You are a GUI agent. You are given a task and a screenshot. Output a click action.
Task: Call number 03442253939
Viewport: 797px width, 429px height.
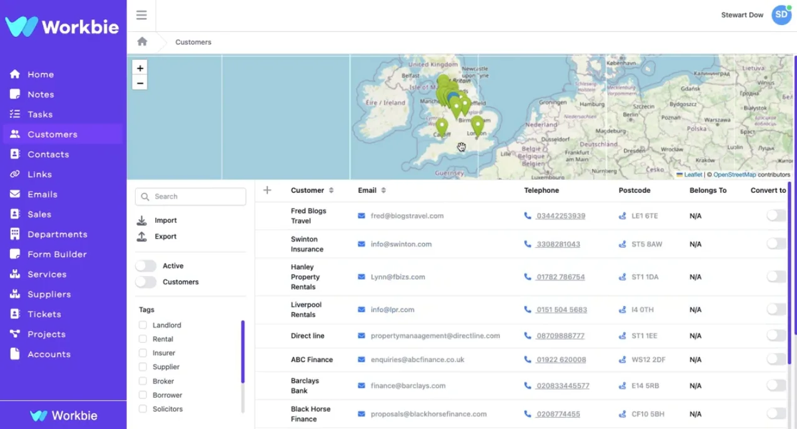click(x=561, y=216)
